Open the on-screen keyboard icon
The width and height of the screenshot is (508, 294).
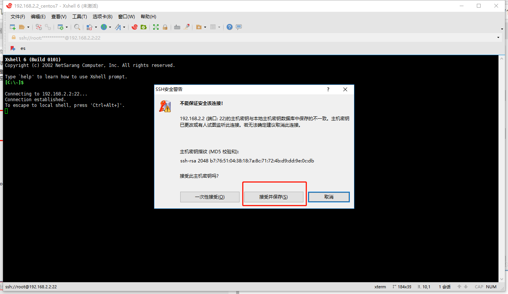[177, 27]
